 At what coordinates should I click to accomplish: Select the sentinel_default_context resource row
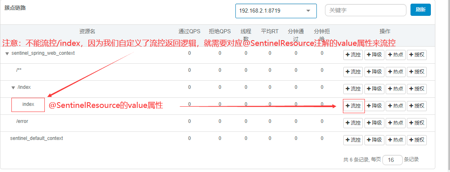(x=37, y=138)
